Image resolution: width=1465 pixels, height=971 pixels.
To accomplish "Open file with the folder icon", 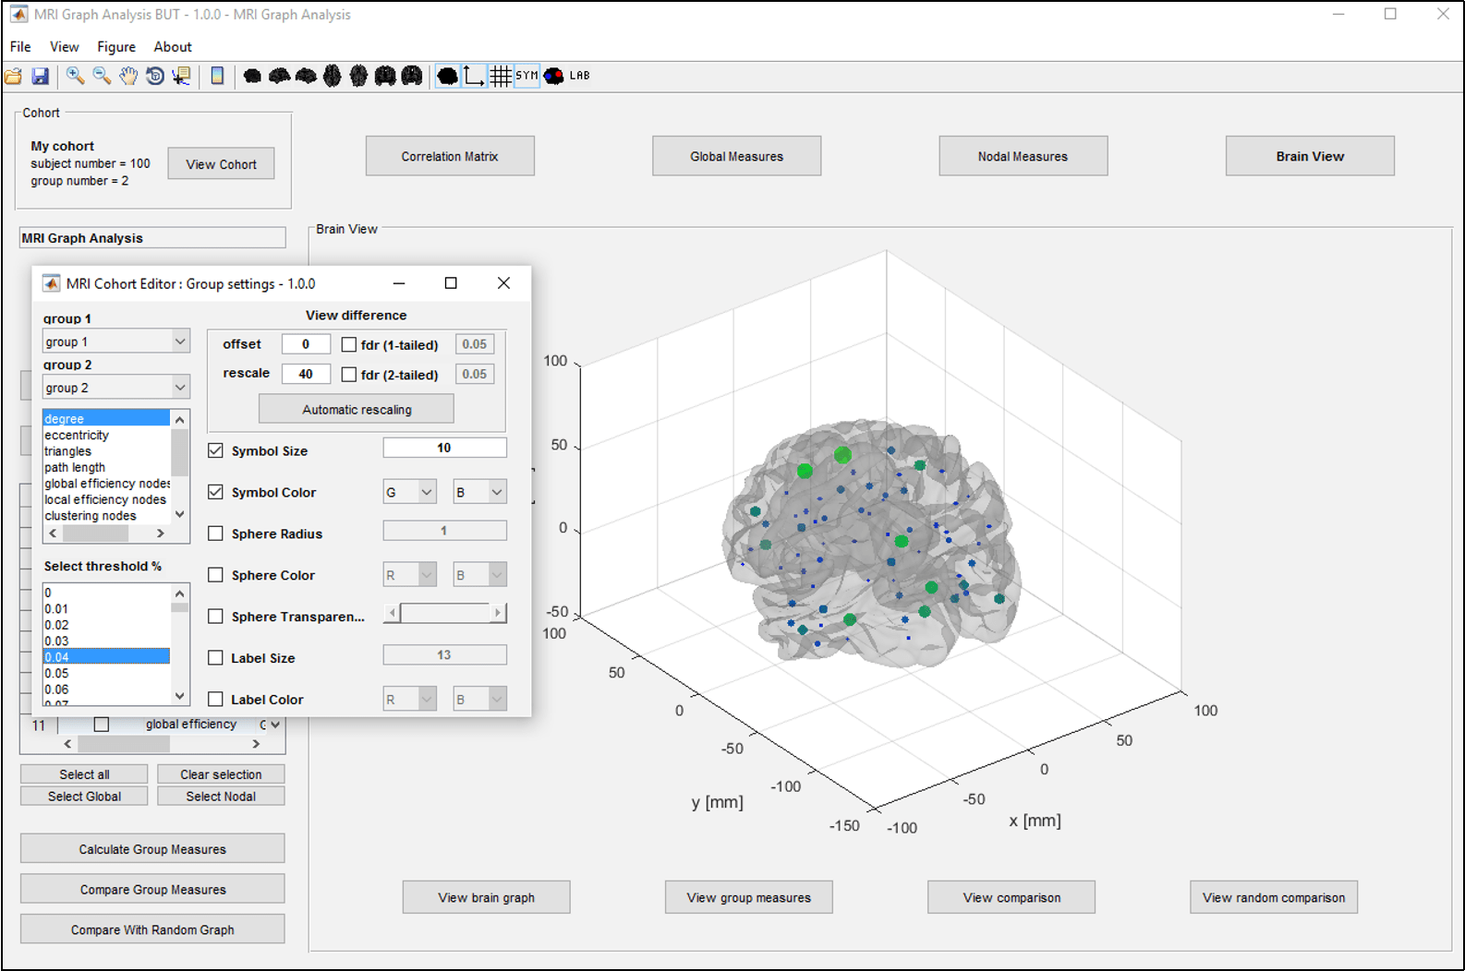I will coord(14,77).
